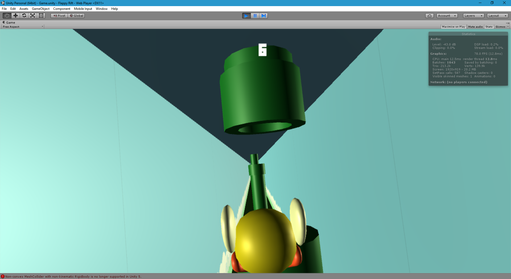
Task: Click the 'Visible skinned meshes: 1' line
Action: (x=452, y=76)
